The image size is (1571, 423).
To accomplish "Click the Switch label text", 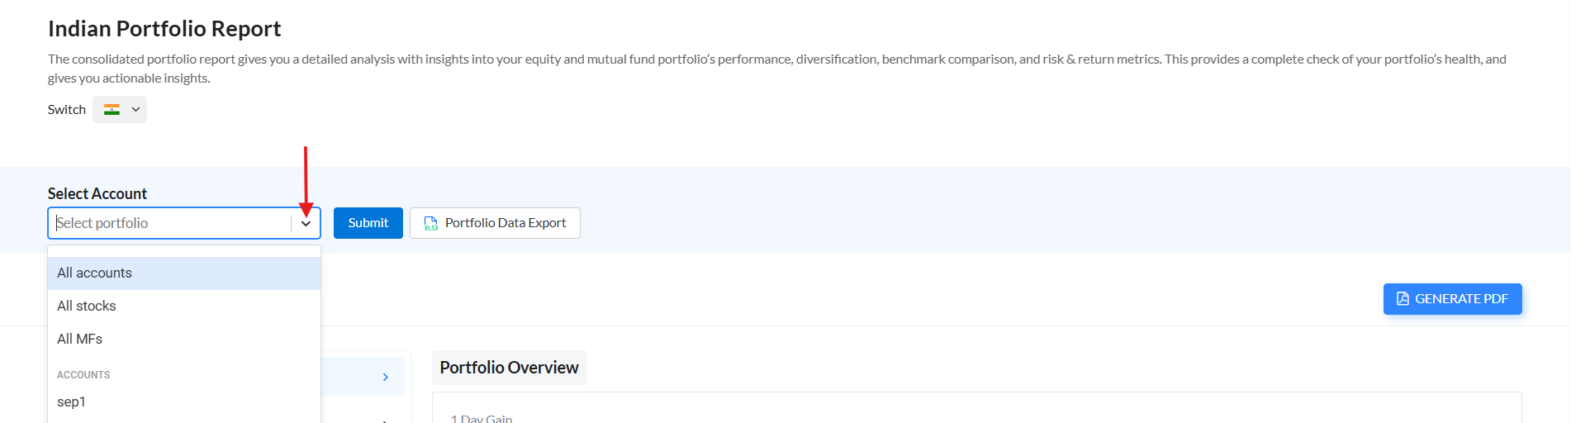I will click(67, 110).
